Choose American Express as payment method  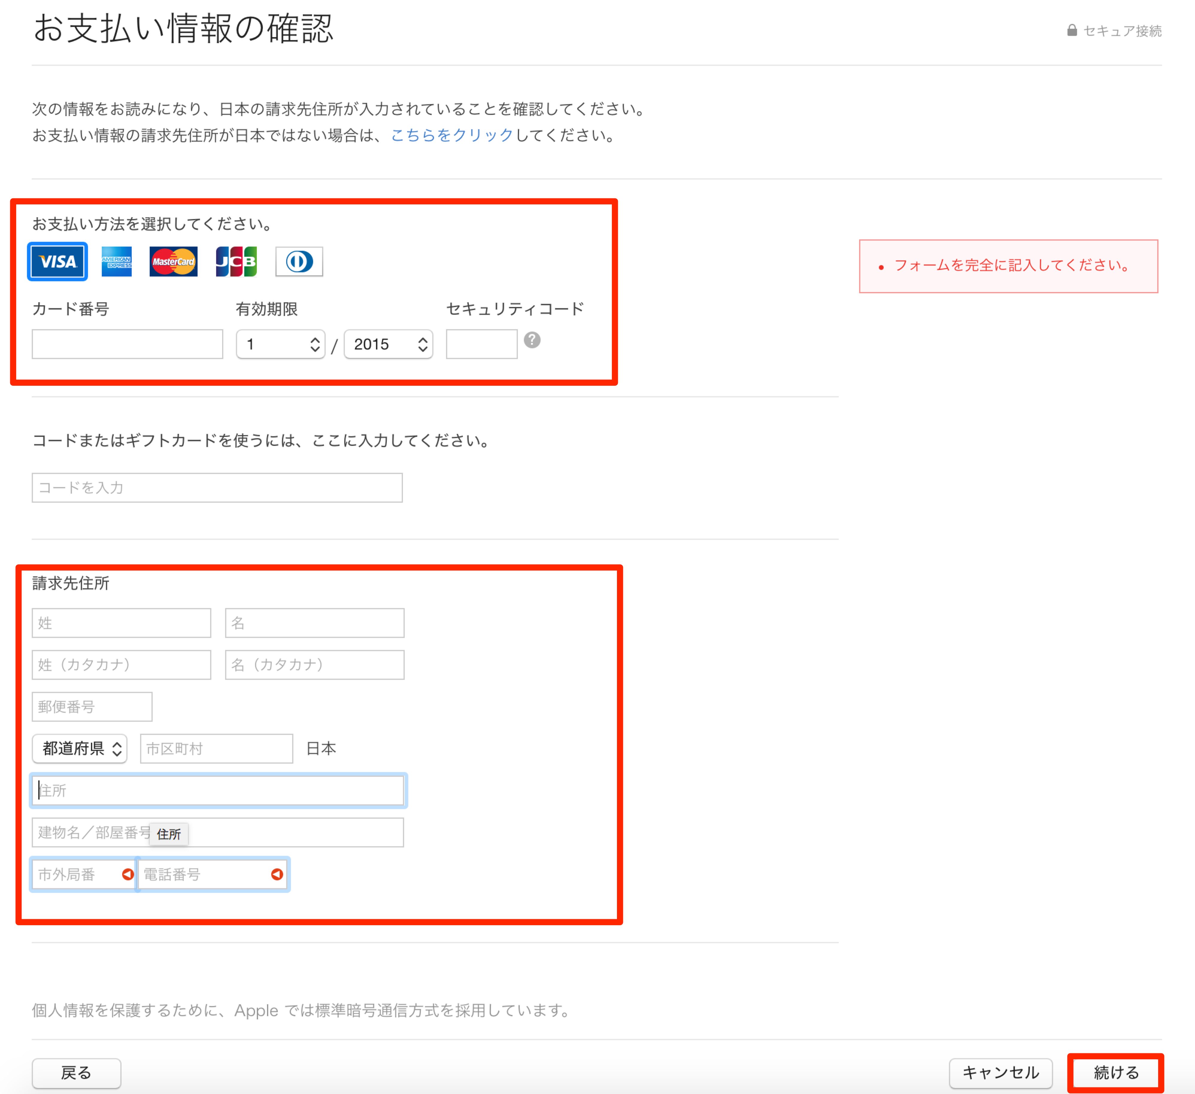point(116,261)
